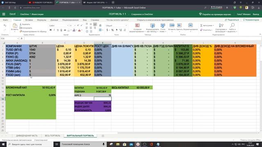Screen dimensions: 262x147
Task: Click the Share (Поделиться) button
Action: coord(232,20)
